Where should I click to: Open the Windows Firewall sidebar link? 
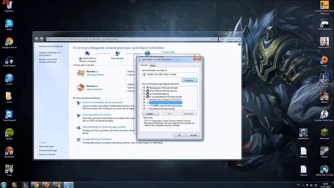coord(47,155)
